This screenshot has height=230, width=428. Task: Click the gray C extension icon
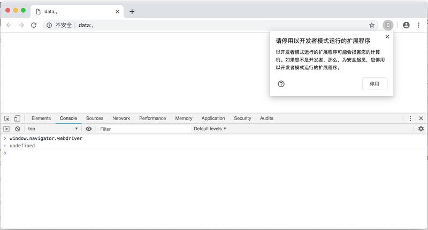tap(388, 25)
